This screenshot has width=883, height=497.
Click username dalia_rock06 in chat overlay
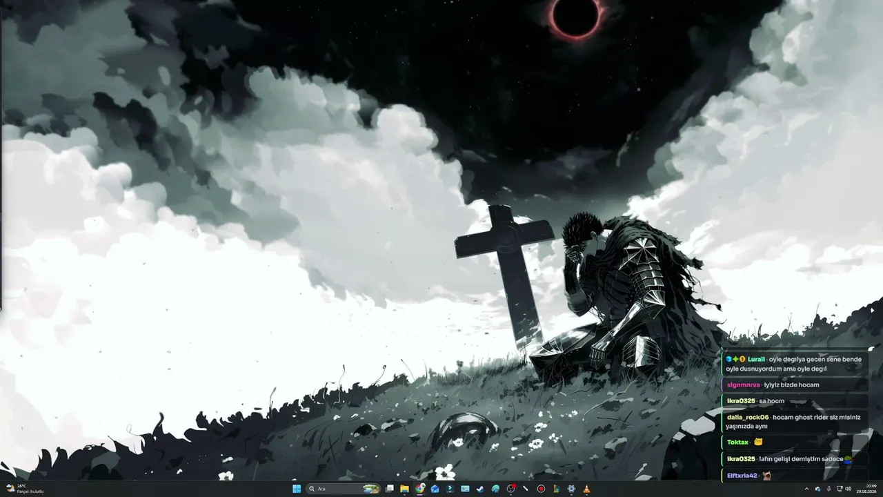(748, 417)
